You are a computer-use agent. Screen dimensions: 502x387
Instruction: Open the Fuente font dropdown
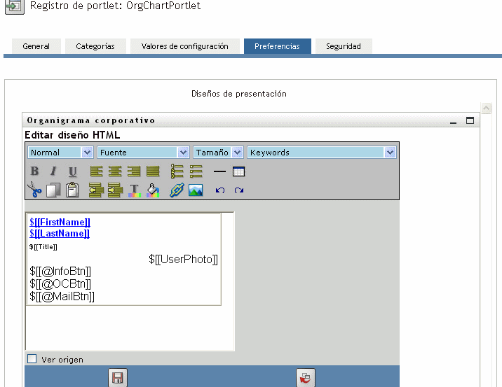coord(143,153)
